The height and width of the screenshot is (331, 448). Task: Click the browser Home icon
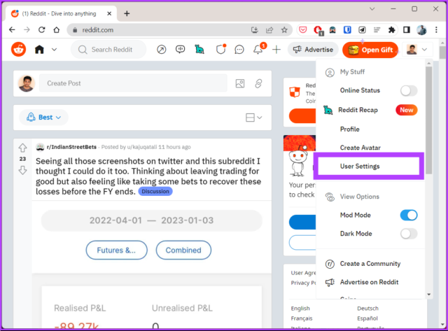57,29
